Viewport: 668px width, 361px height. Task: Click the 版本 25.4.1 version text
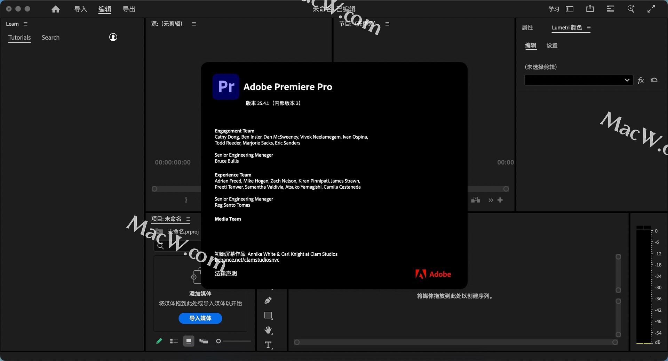pyautogui.click(x=273, y=103)
